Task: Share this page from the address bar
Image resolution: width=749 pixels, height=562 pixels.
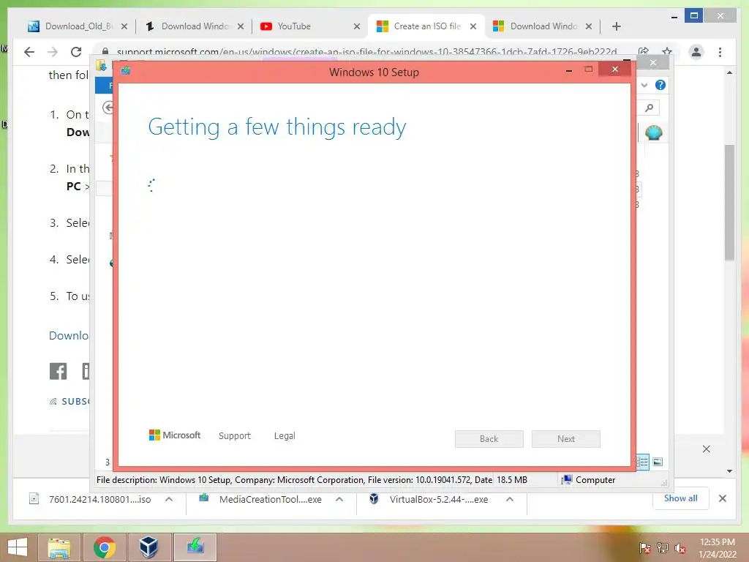Action: point(644,52)
